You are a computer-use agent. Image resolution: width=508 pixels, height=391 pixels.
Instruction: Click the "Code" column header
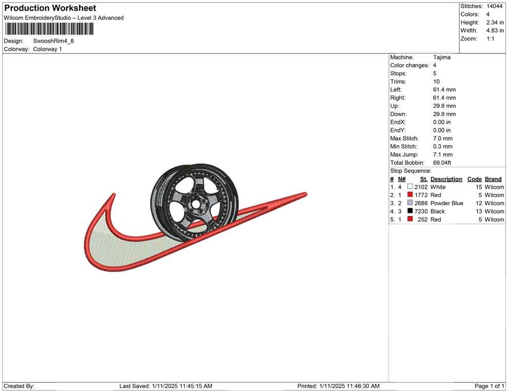pyautogui.click(x=474, y=179)
